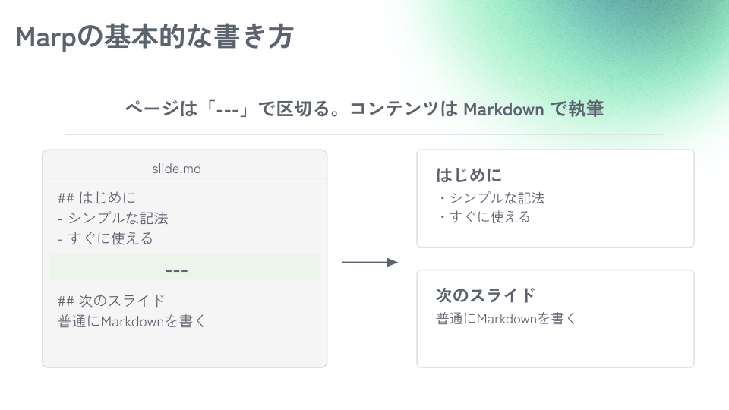Select the "- シンプルな記法" code line
Screen dimensions: 729x410
pyautogui.click(x=112, y=219)
